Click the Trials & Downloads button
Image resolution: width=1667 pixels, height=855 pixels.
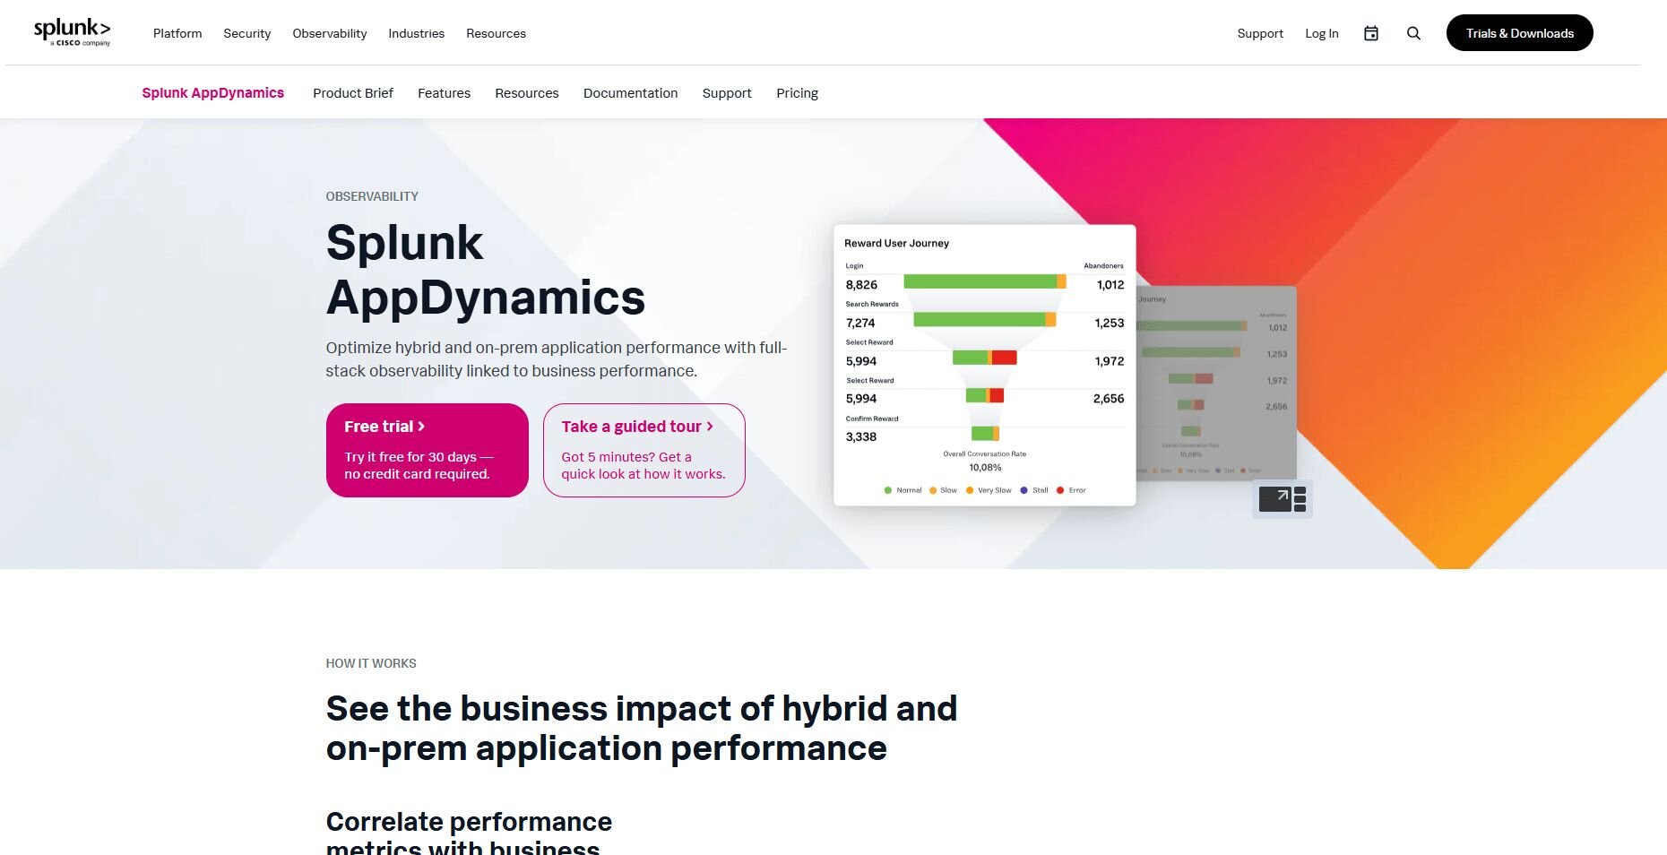pos(1519,33)
